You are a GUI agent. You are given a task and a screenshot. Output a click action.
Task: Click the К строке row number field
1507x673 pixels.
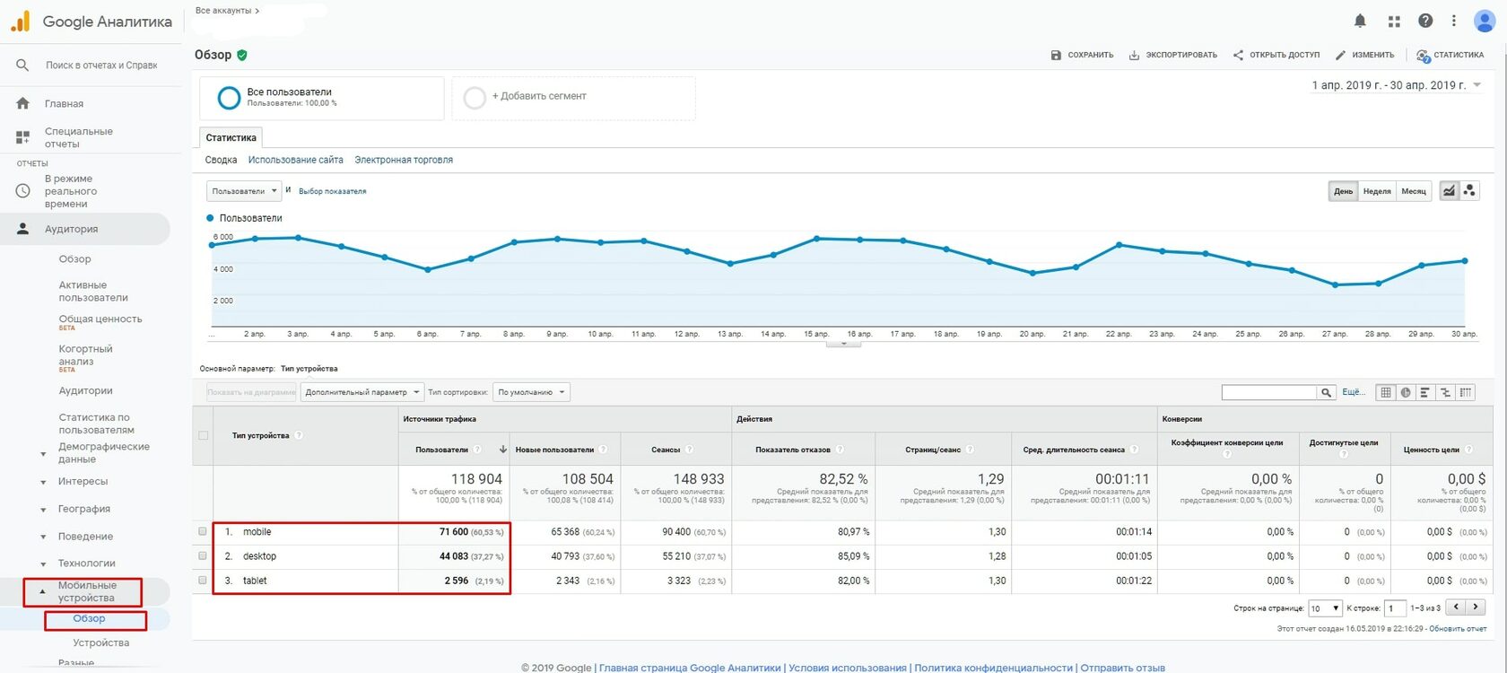[x=1395, y=608]
